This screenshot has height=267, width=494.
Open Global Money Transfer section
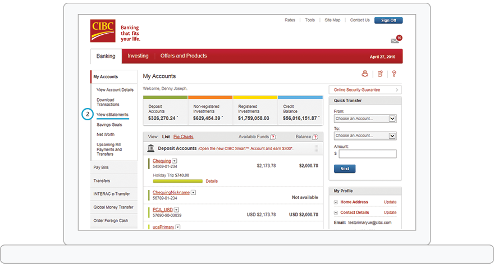click(x=114, y=207)
